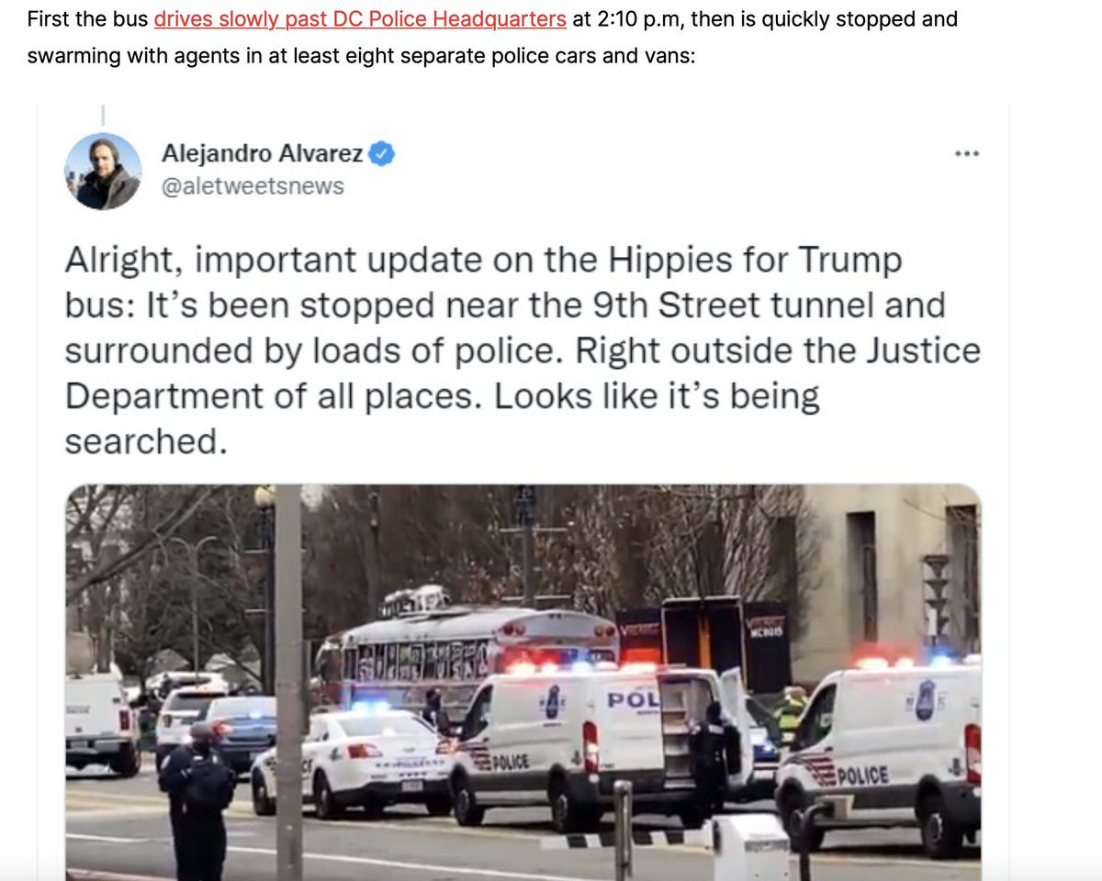Screen dimensions: 1102x881
Task: Open the @aletweetsnews handle
Action: [x=253, y=186]
